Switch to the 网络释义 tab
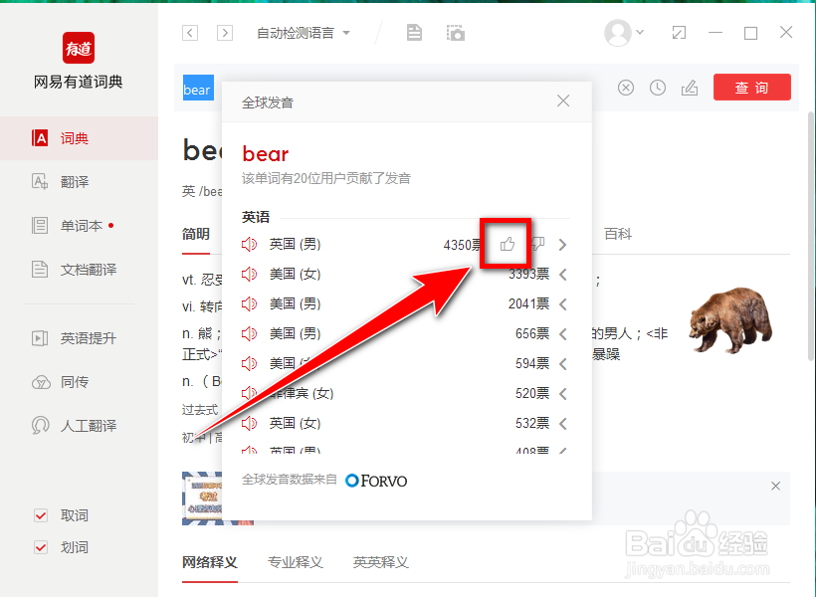This screenshot has width=816, height=597. pos(210,562)
